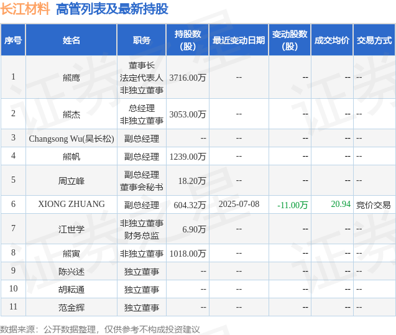The height and width of the screenshot is (335, 396).
Task: Click the trade method '竞价交易'
Action: pos(373,205)
